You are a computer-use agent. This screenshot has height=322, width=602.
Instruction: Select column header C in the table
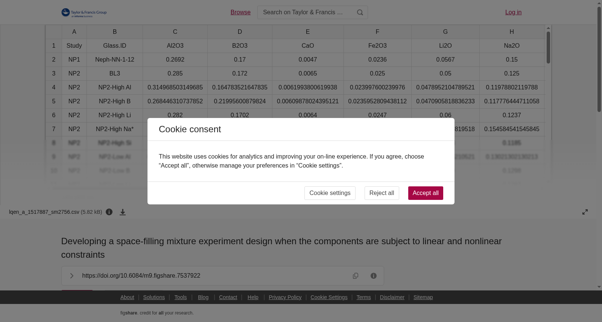[175, 32]
